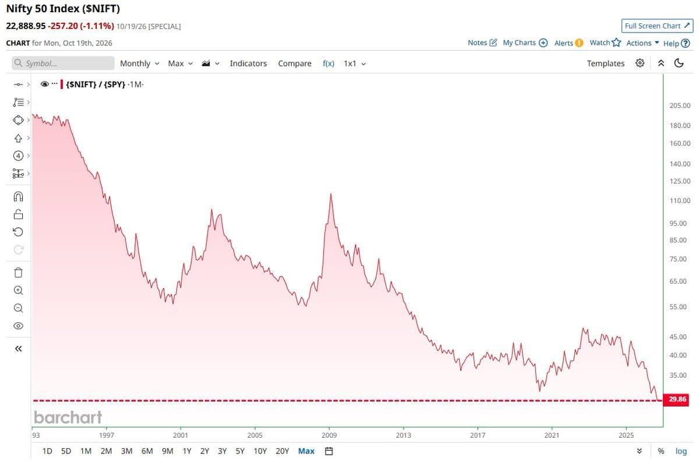Toggle visibility of {$NIFT}/{$SPY} series
The image size is (699, 461).
(45, 84)
